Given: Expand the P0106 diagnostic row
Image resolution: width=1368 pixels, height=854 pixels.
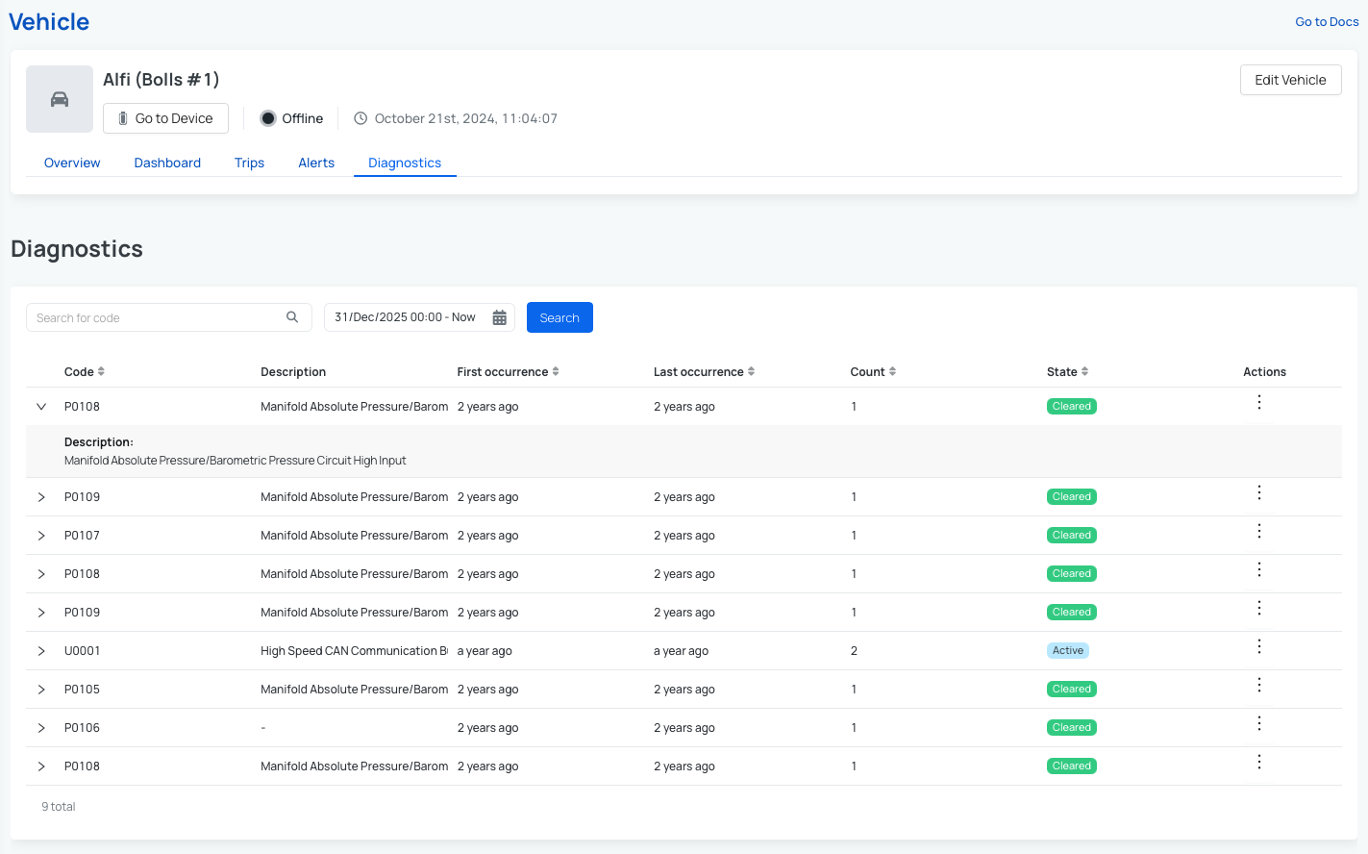Looking at the screenshot, I should pos(41,728).
